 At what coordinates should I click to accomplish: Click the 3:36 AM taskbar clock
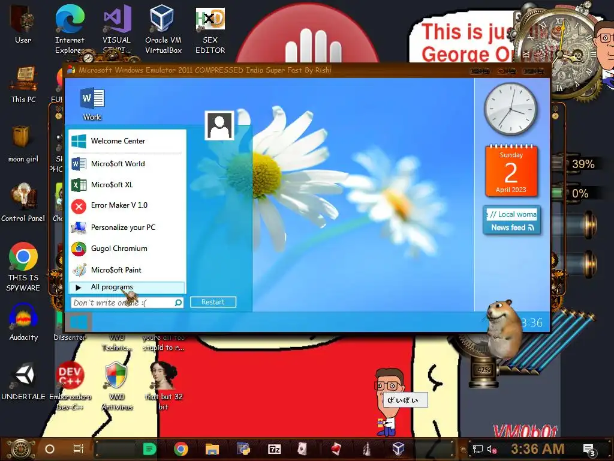point(538,449)
